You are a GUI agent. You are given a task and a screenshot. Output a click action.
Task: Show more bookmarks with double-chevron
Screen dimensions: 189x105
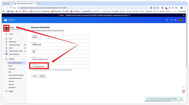175,11
